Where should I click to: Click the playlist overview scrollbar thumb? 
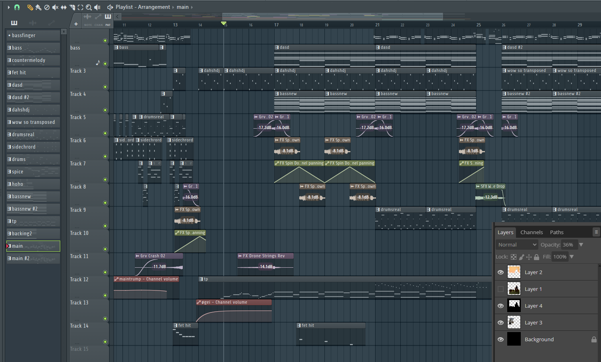pyautogui.click(x=332, y=16)
